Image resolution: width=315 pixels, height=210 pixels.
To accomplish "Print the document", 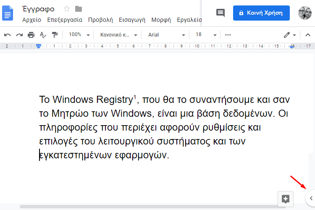I will point(31,35).
